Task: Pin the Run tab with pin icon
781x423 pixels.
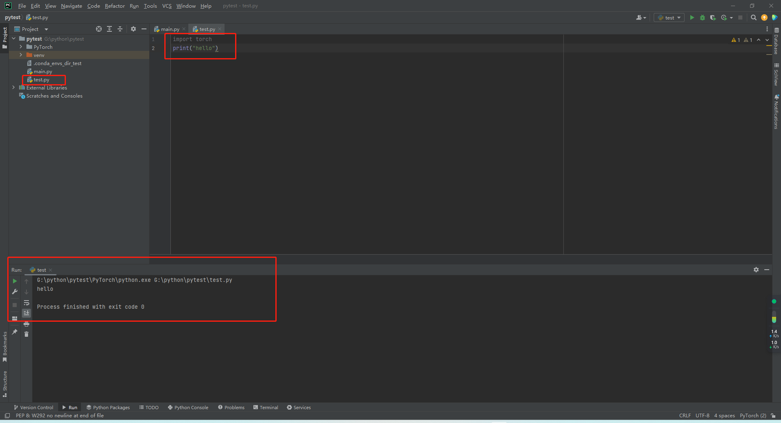Action: 15,332
